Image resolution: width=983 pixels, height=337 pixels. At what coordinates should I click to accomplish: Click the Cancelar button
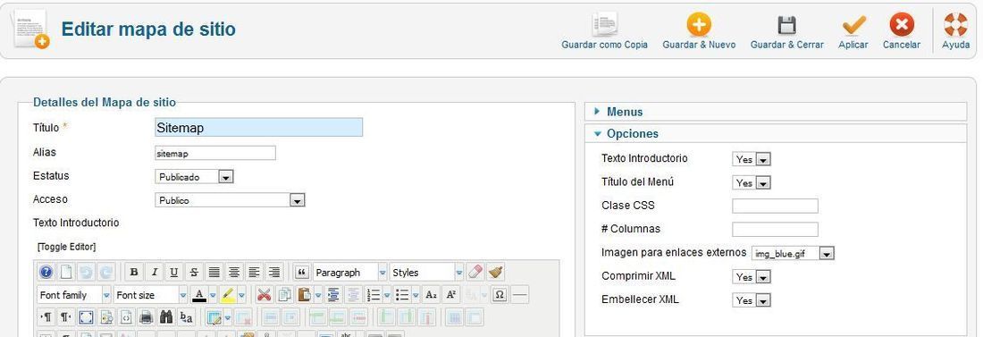pos(902,30)
